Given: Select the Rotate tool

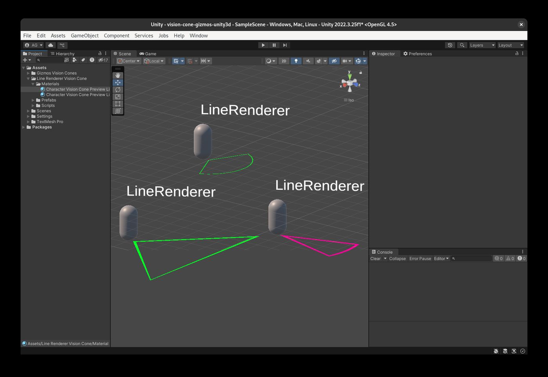Looking at the screenshot, I should pos(118,90).
